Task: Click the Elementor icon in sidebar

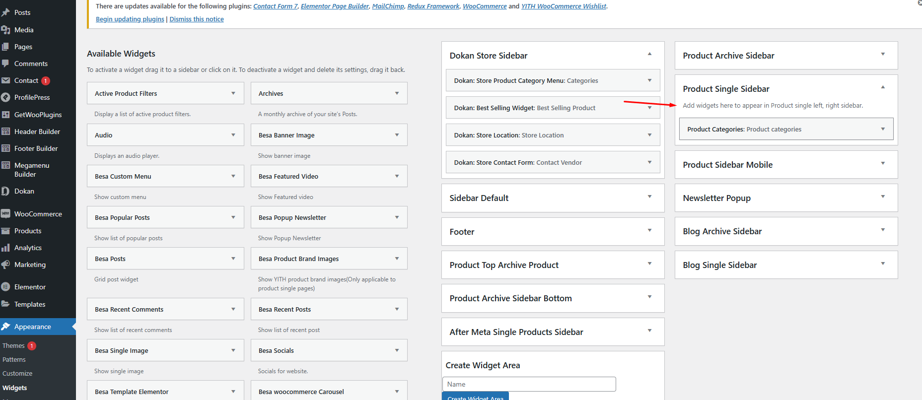Action: point(5,287)
